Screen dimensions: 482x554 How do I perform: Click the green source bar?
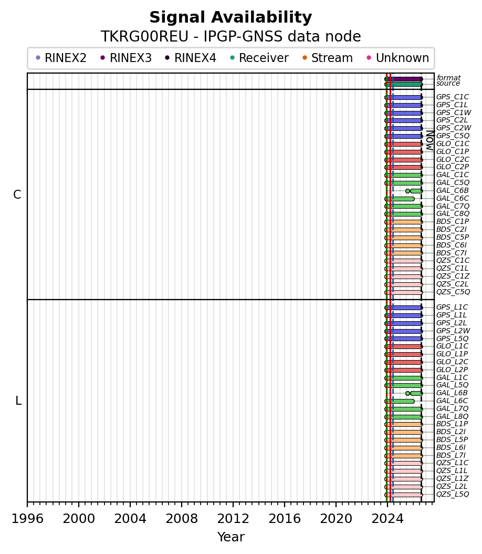(x=404, y=85)
